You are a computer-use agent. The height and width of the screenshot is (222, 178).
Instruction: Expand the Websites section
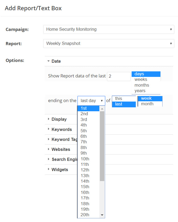pyautogui.click(x=61, y=149)
